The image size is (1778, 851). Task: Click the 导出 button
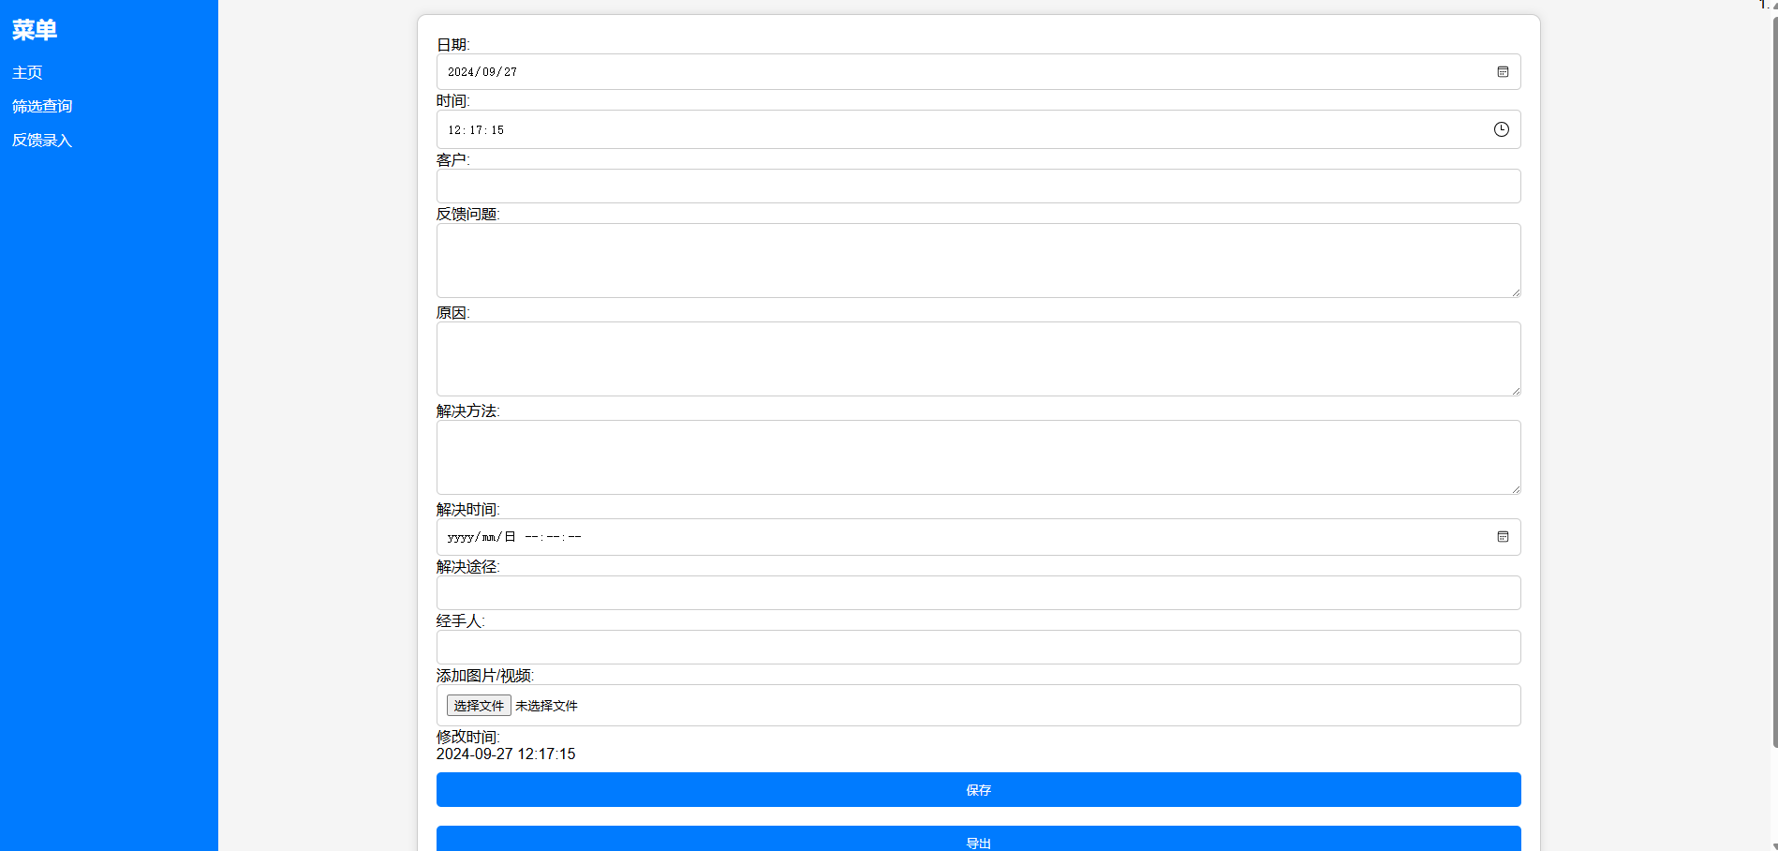coord(978,839)
